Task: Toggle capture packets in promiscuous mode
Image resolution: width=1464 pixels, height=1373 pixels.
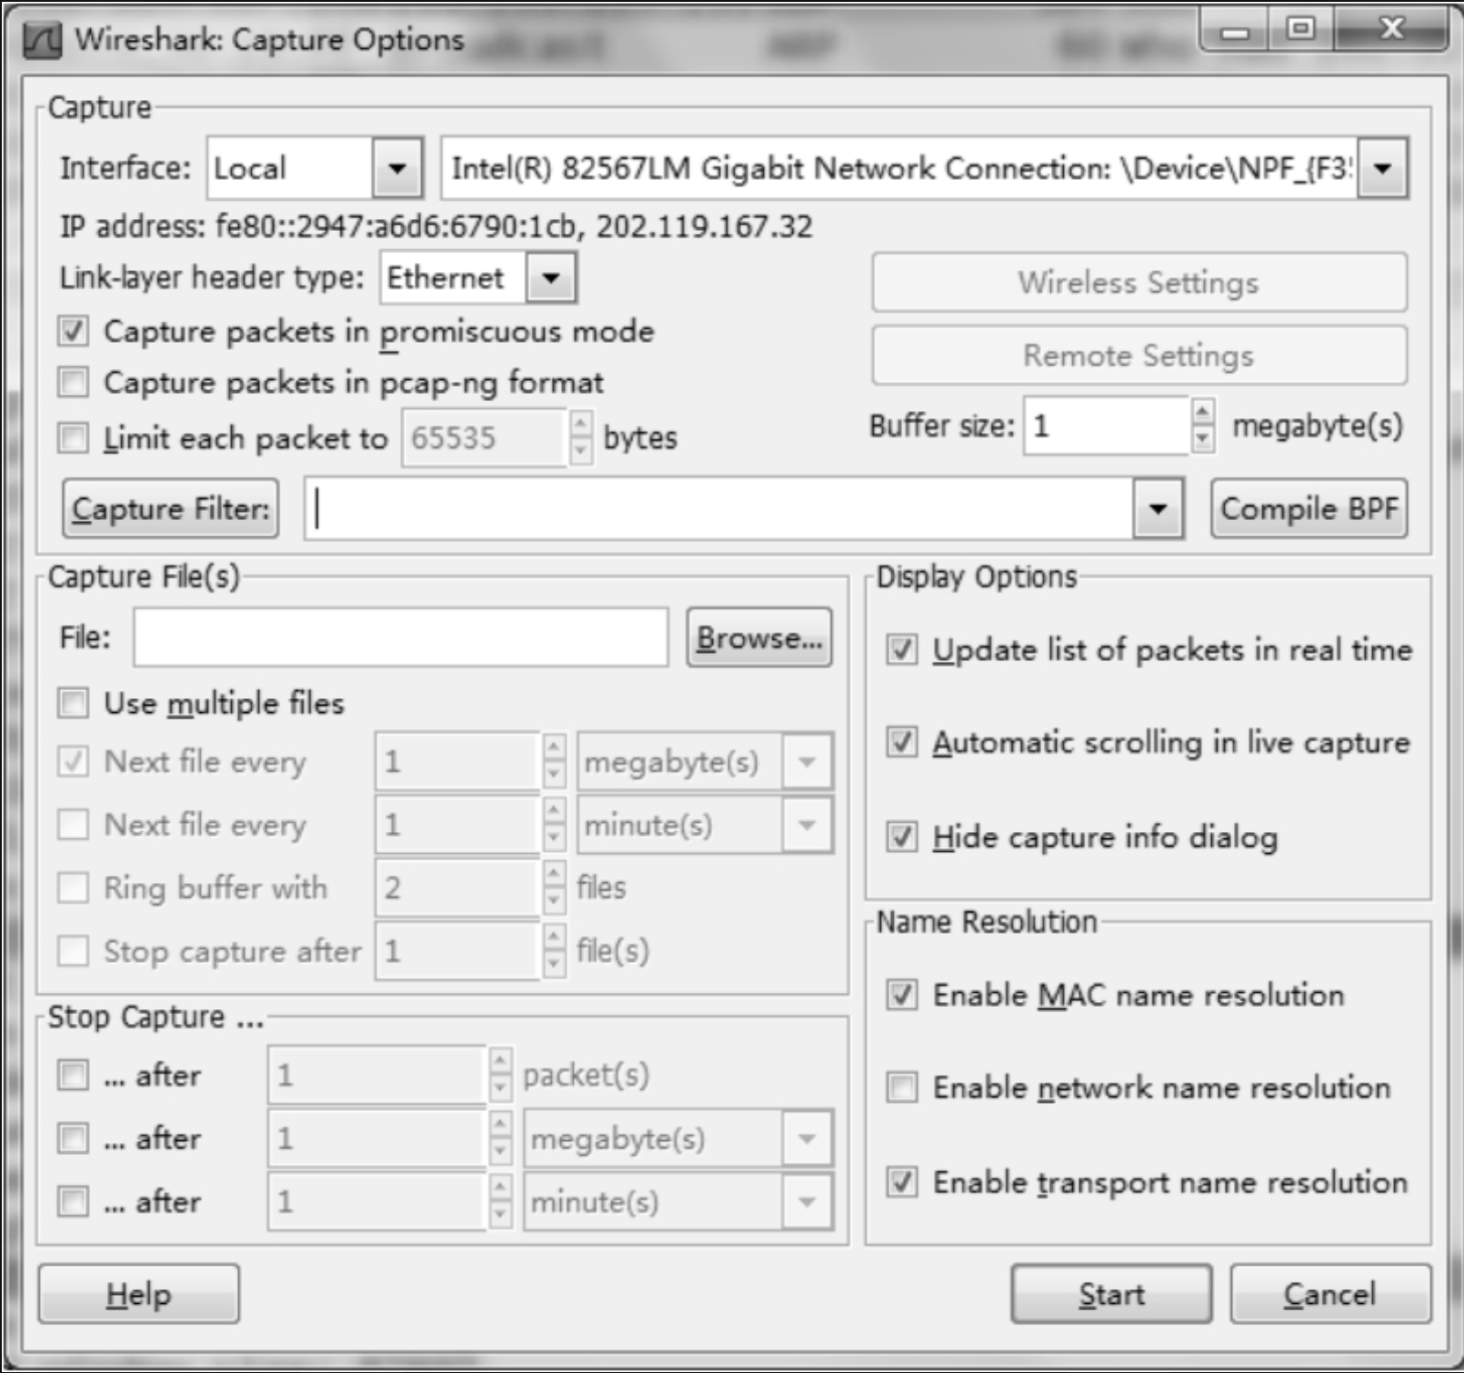Action: pos(73,331)
